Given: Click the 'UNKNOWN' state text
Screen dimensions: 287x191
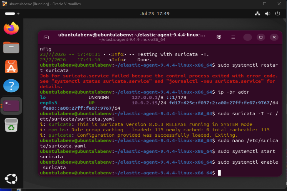Looking at the screenshot, I should [x=99, y=97].
